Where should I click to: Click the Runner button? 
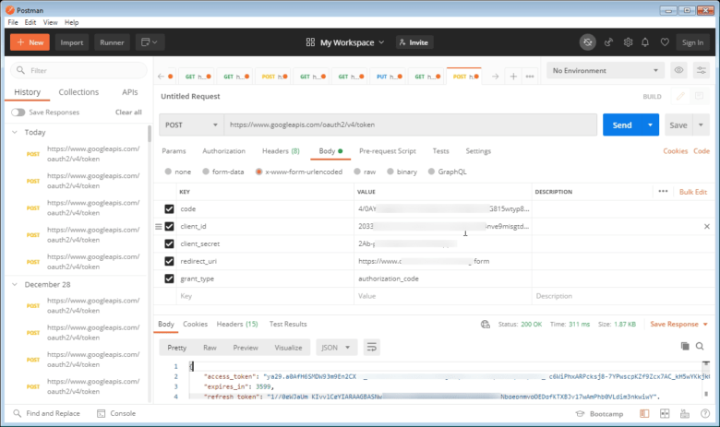[112, 42]
